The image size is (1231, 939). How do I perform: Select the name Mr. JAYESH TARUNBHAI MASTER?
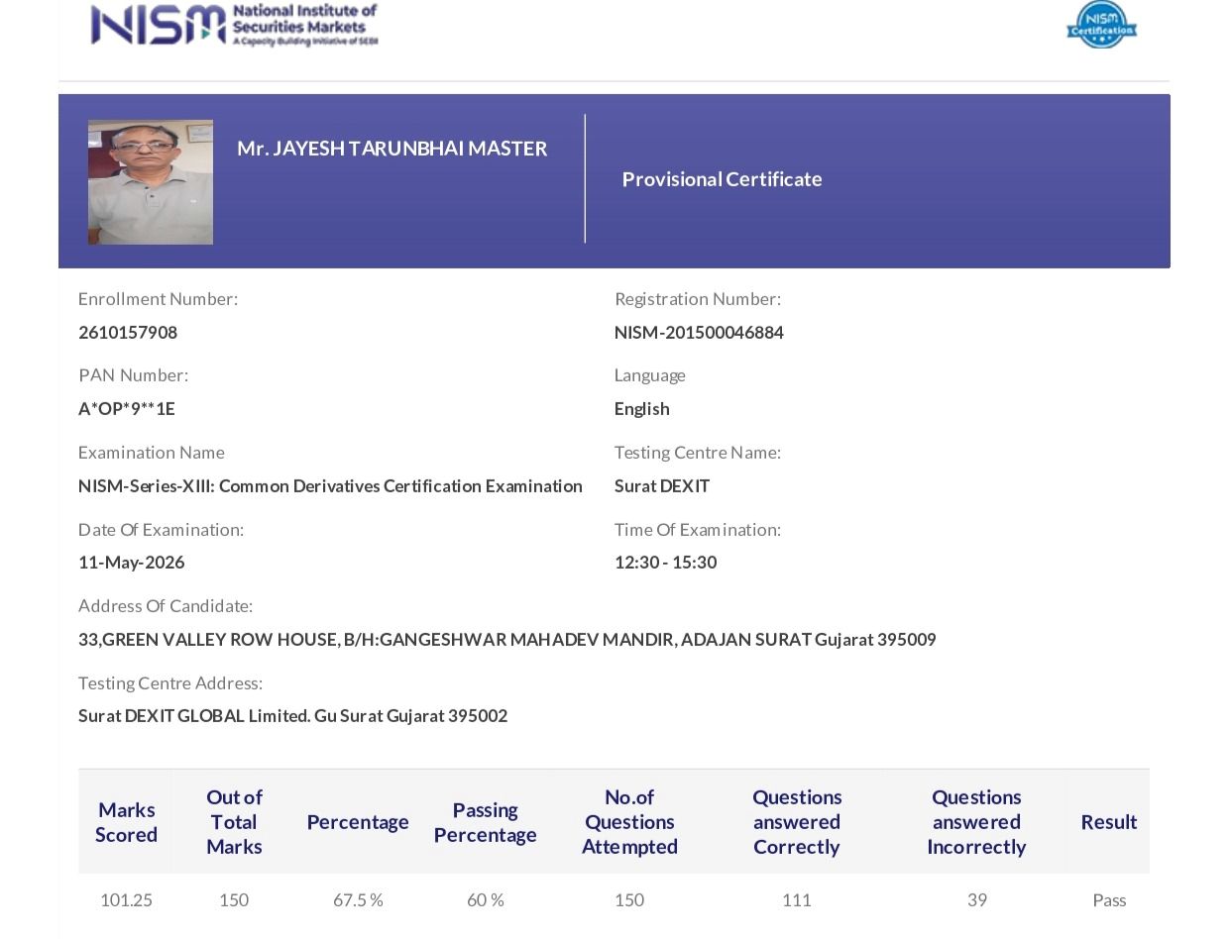(x=392, y=149)
